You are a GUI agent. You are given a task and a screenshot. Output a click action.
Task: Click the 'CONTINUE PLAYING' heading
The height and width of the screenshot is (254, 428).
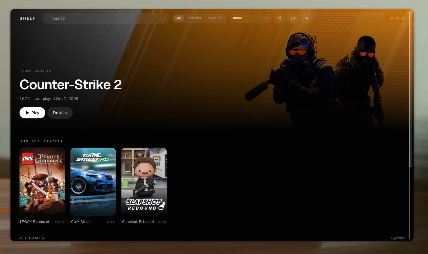[x=41, y=141]
